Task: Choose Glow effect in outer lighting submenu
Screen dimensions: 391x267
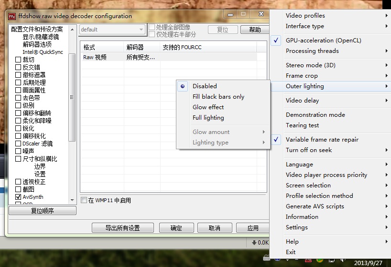Action: click(208, 107)
